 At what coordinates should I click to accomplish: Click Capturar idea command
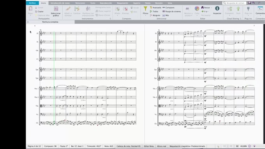[x=42, y=15]
